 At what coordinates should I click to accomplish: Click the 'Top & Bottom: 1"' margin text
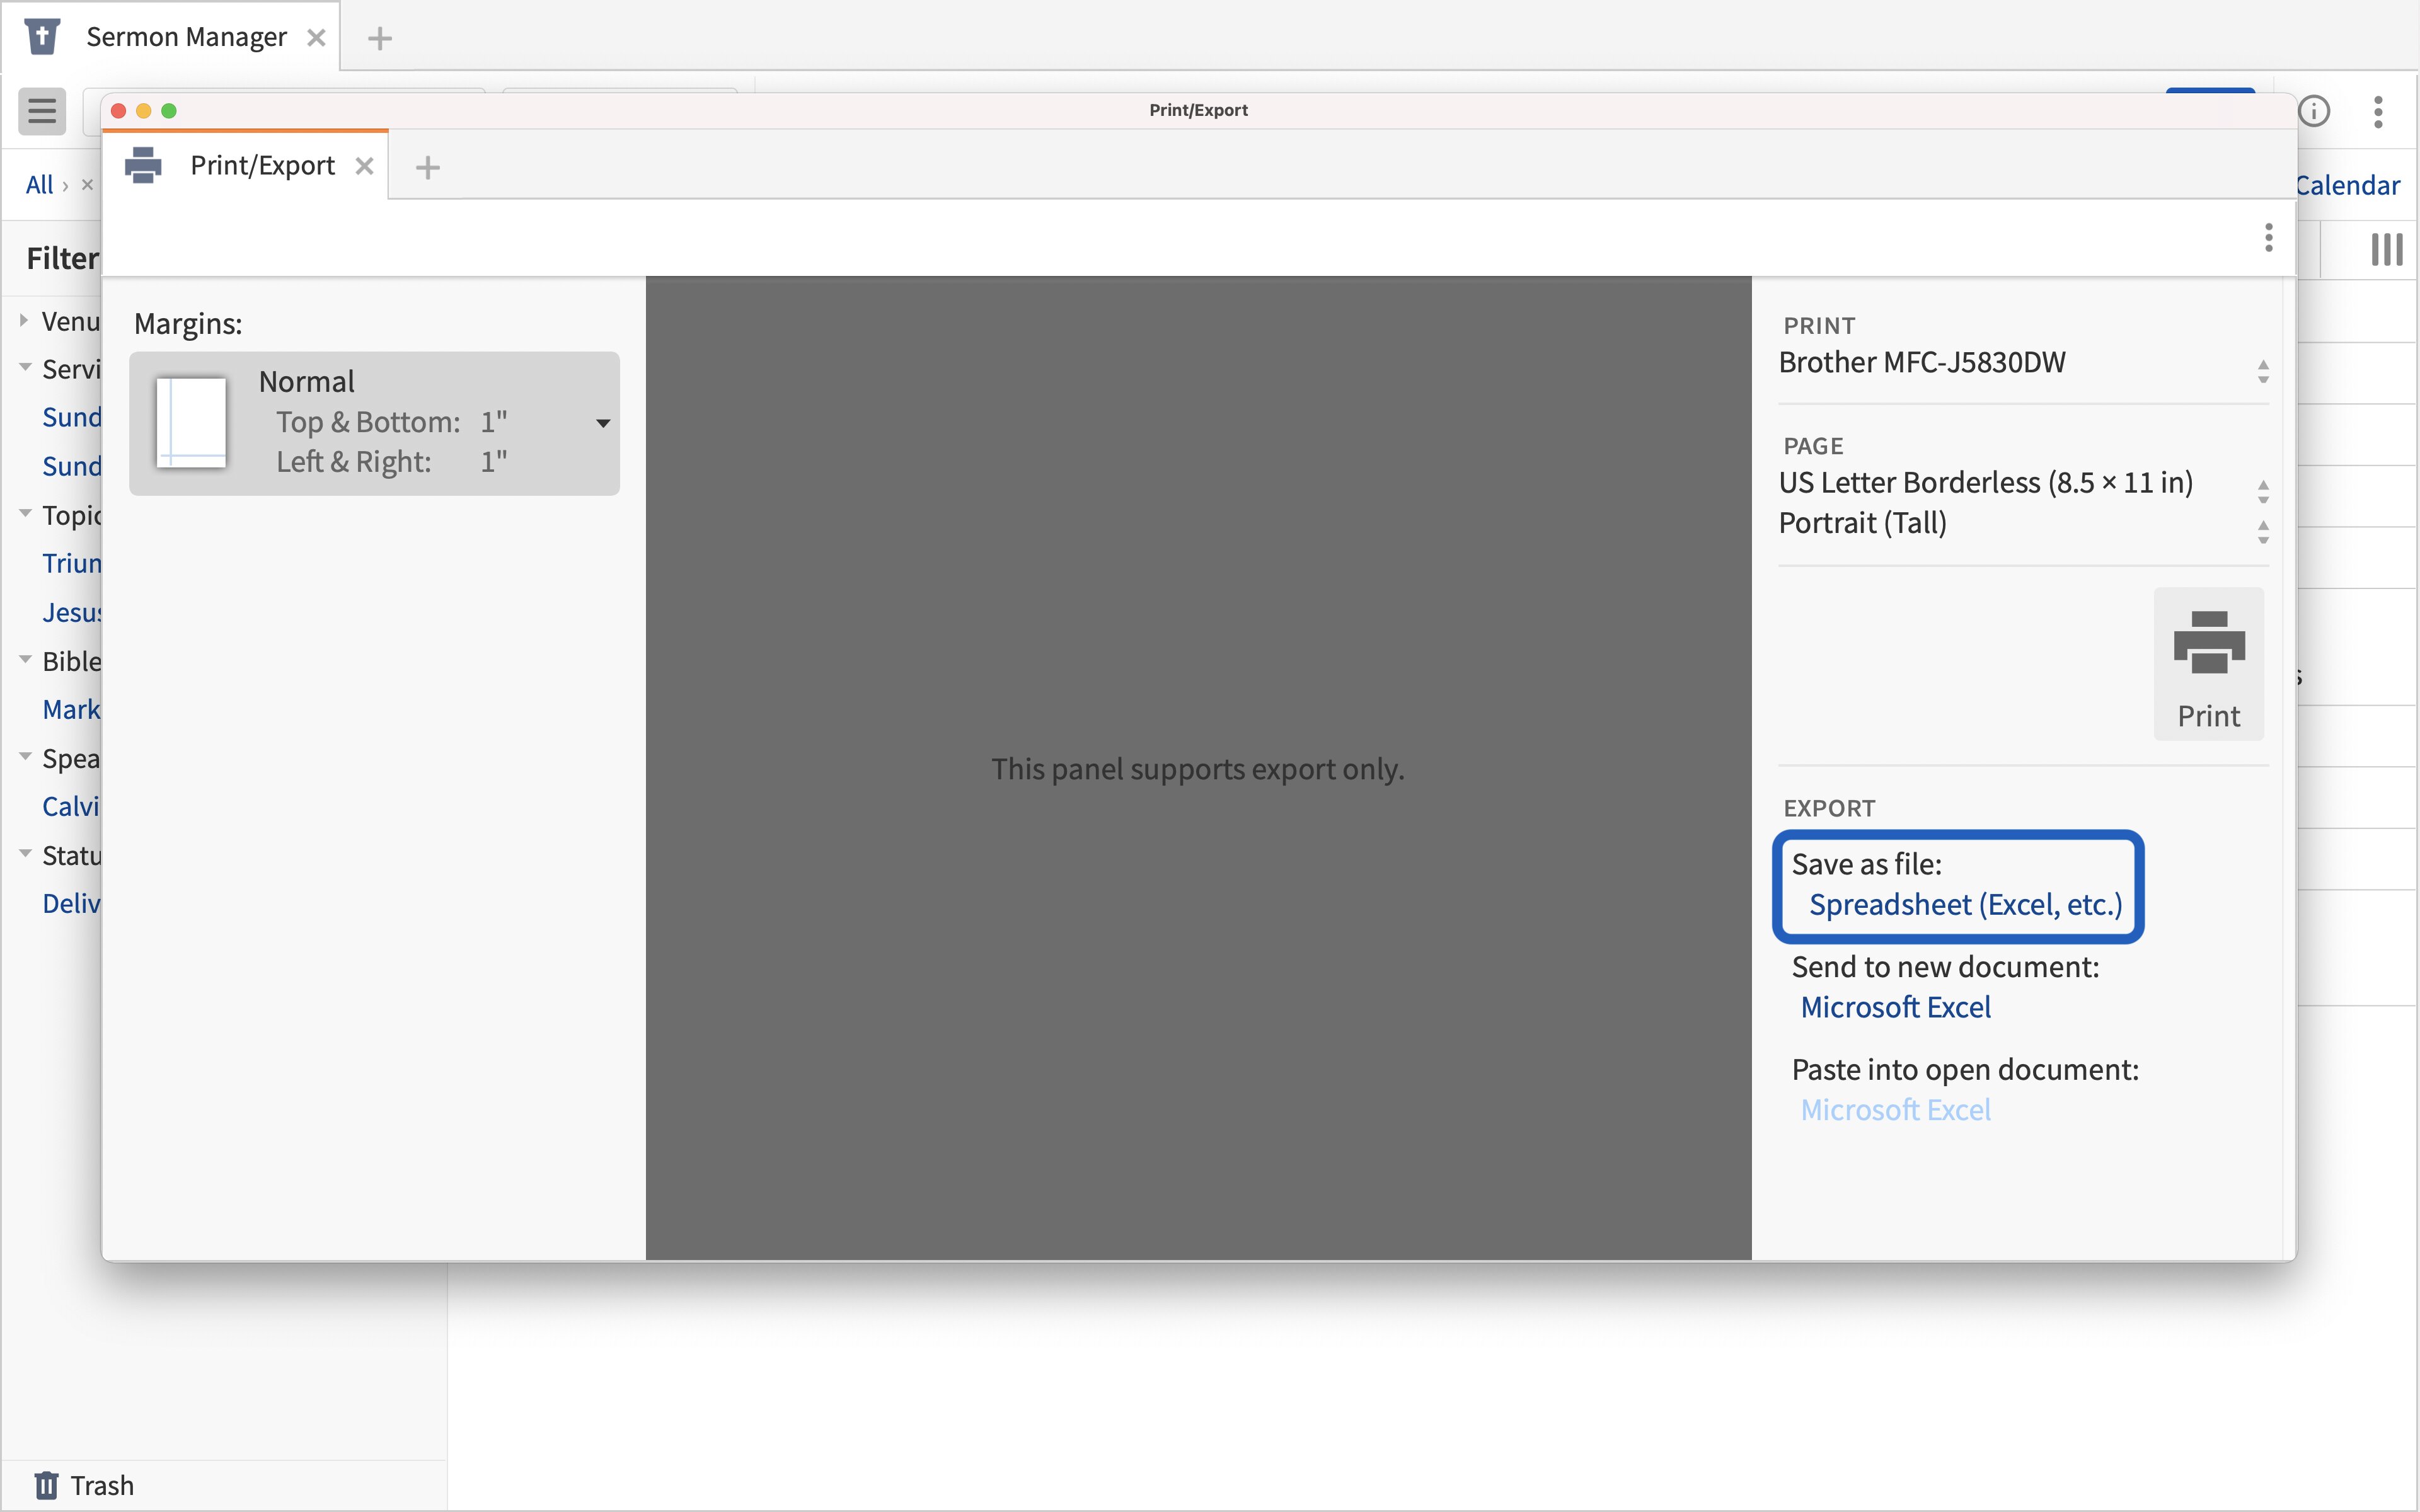click(x=392, y=422)
